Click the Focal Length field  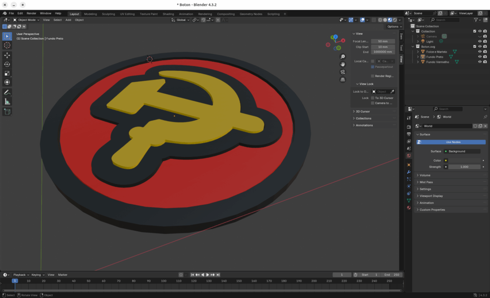coord(383,41)
